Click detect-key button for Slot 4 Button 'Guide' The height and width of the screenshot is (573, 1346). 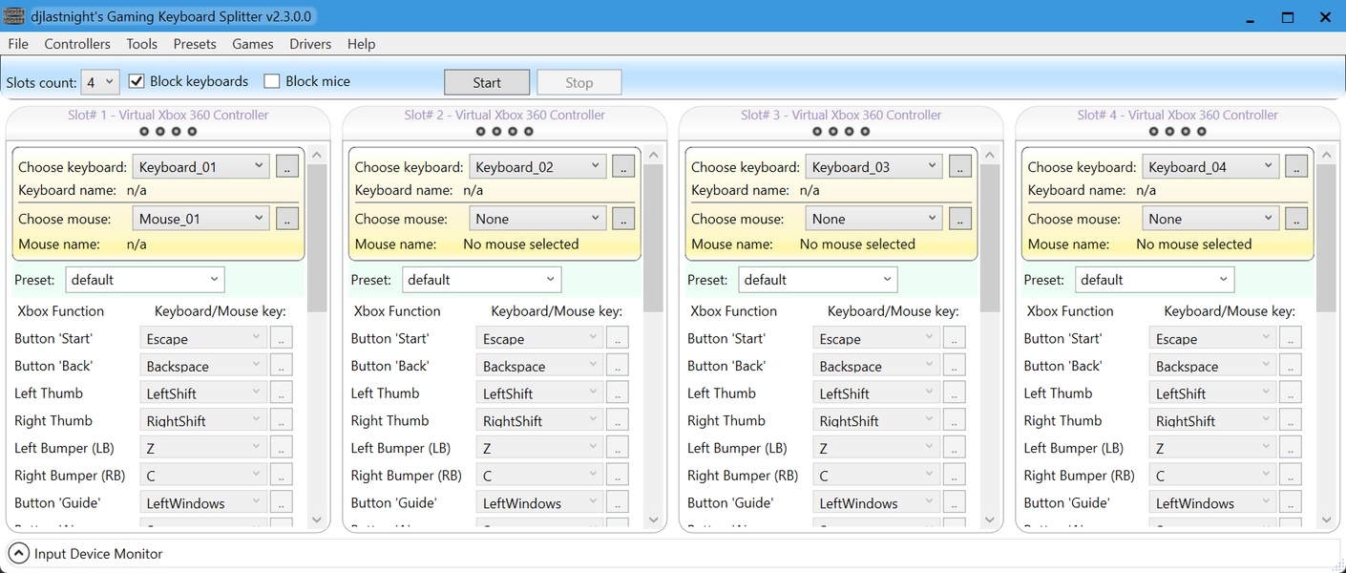(x=1291, y=502)
